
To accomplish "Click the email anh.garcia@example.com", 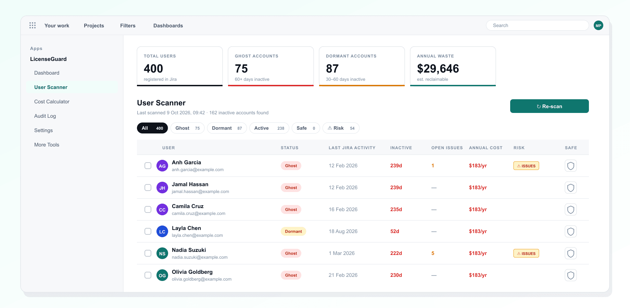I will 198,170.
